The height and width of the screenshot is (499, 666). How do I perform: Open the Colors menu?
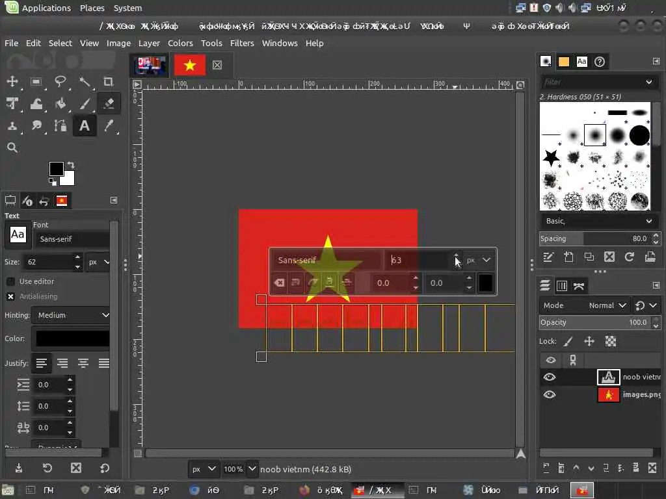180,43
